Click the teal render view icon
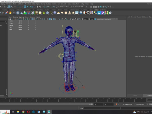152x114 pixels. [101, 7]
